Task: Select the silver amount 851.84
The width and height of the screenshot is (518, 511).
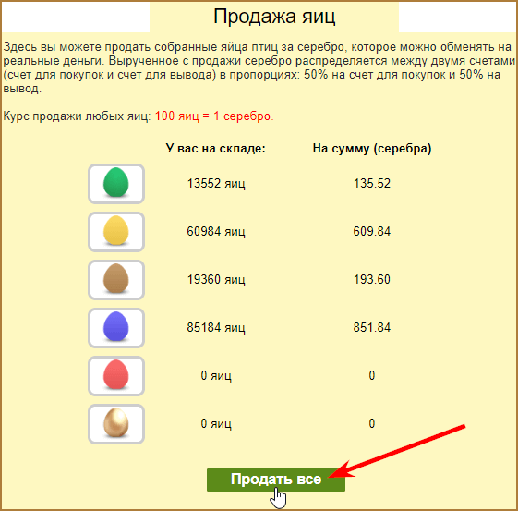Action: point(372,327)
